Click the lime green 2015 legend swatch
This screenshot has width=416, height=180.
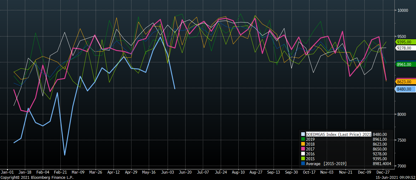[x=303, y=159]
